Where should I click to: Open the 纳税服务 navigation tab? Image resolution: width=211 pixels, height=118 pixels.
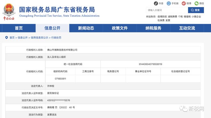pyautogui.click(x=153, y=28)
